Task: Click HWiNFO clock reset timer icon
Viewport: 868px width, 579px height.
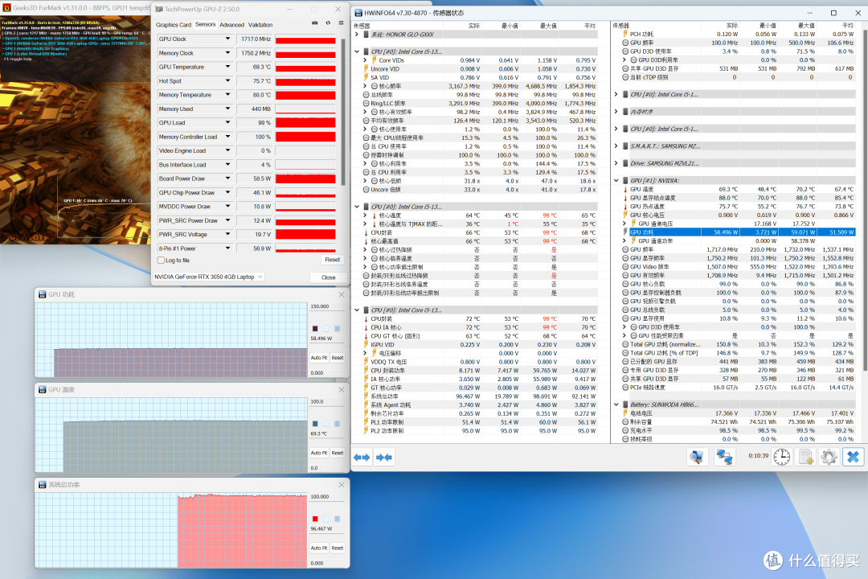Action: (782, 457)
